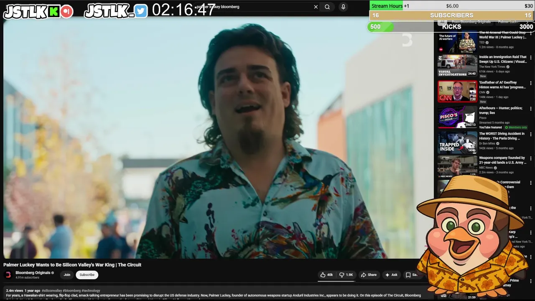The height and width of the screenshot is (301, 535).
Task: Open the CNN Geoffrey Hinton thumbnail
Action: click(x=457, y=91)
